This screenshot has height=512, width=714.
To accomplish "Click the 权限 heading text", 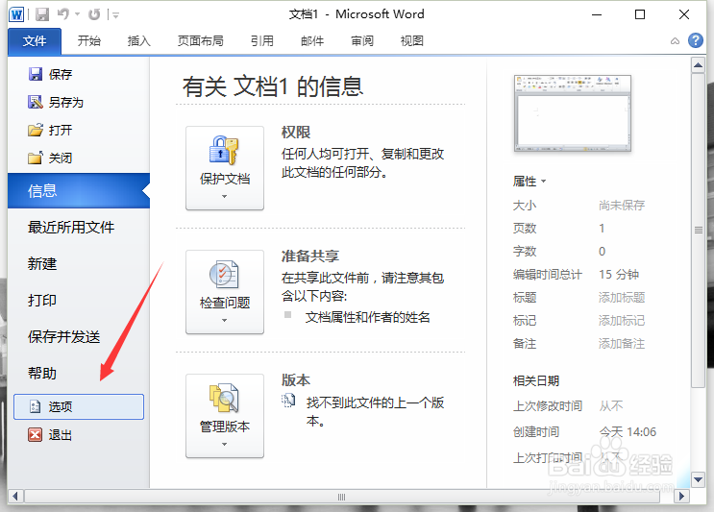I will point(296,133).
